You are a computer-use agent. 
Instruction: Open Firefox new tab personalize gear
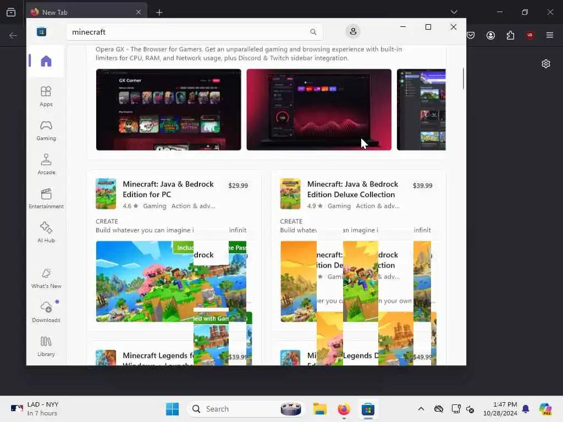[546, 64]
